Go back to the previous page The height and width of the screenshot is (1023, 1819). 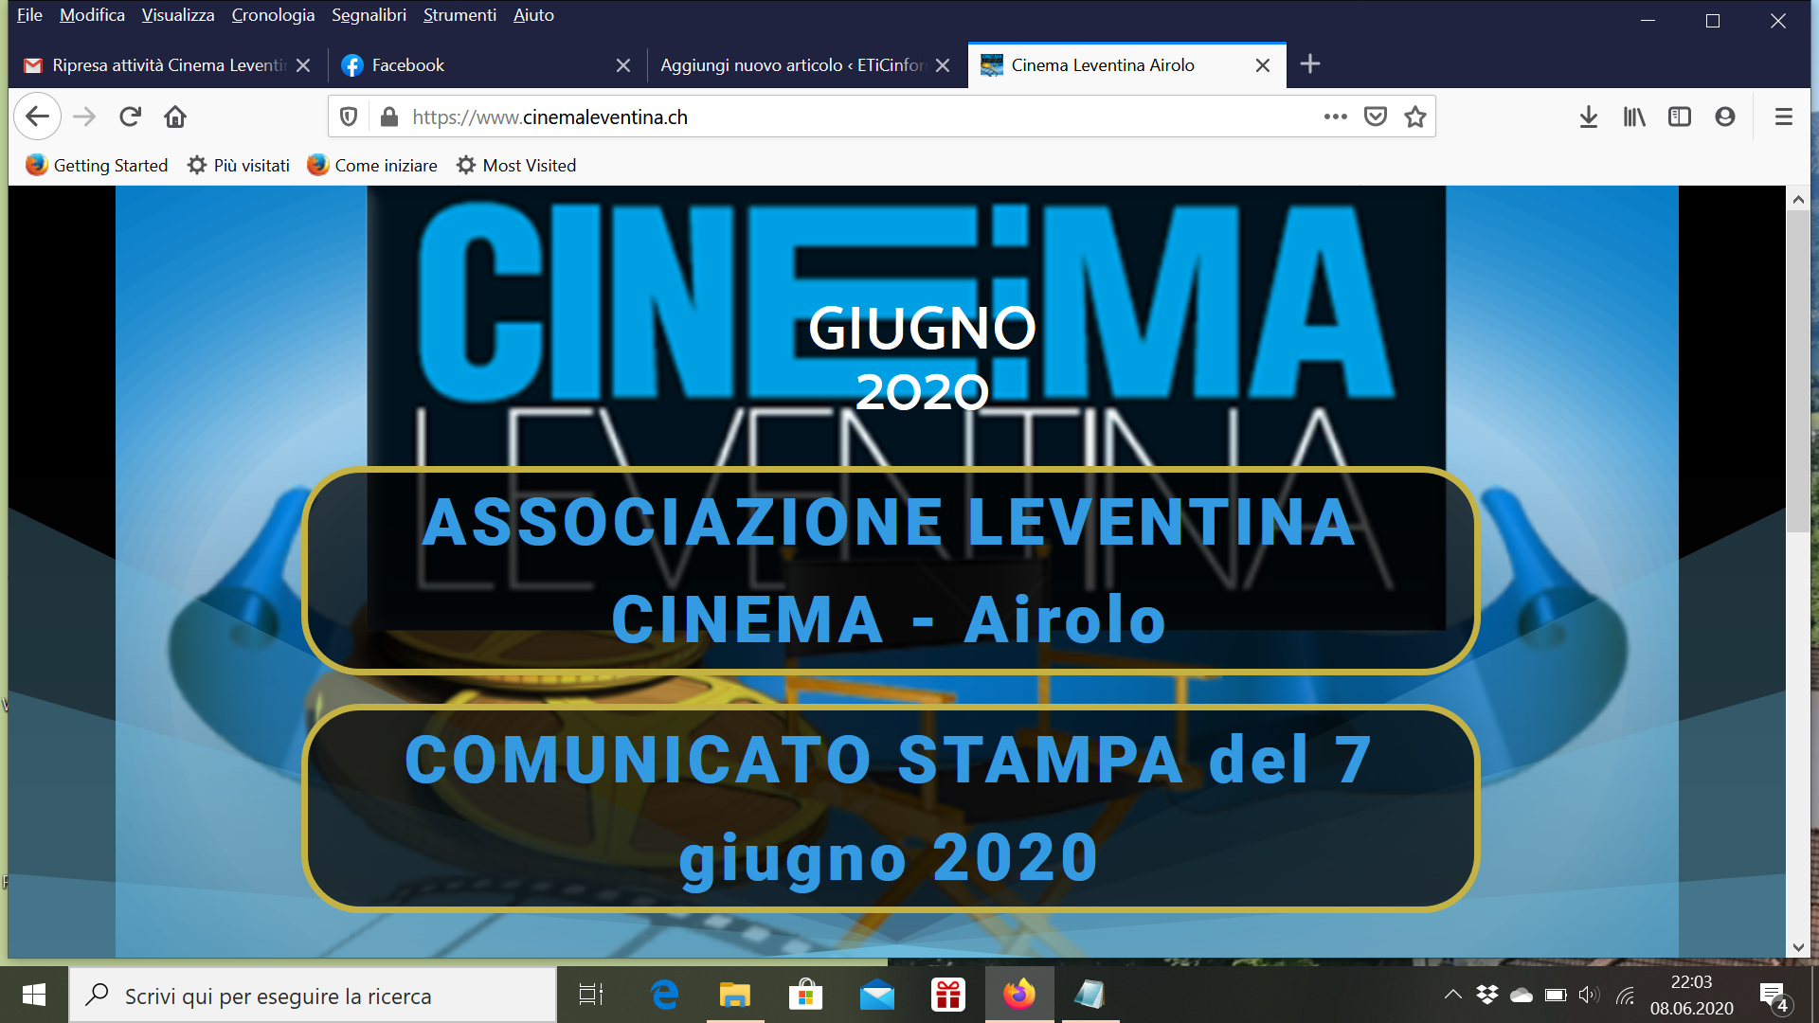37,117
